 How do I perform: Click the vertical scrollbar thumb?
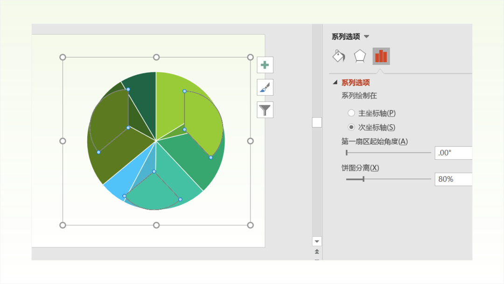point(316,122)
